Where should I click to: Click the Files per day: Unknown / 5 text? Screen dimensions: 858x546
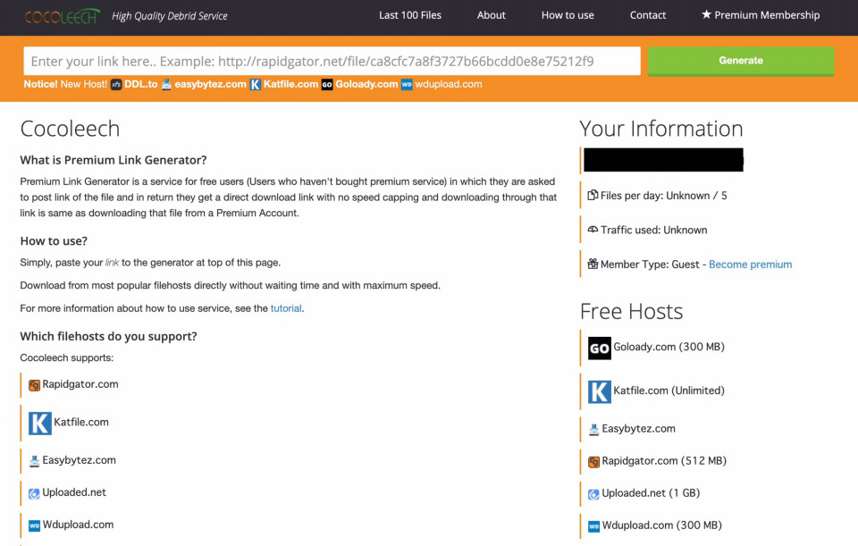coord(663,196)
